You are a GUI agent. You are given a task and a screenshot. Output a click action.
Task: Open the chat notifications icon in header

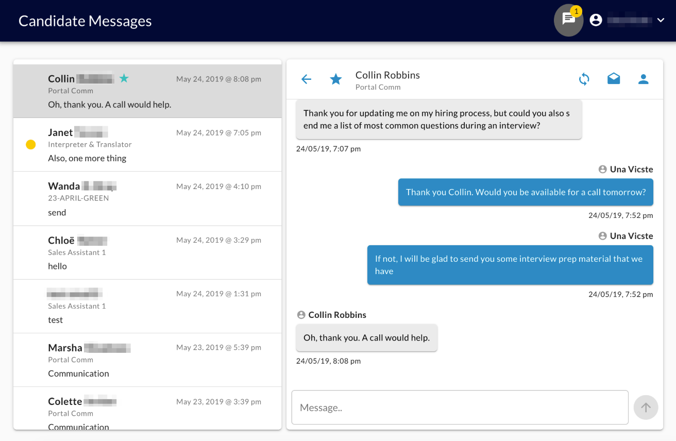pyautogui.click(x=568, y=20)
